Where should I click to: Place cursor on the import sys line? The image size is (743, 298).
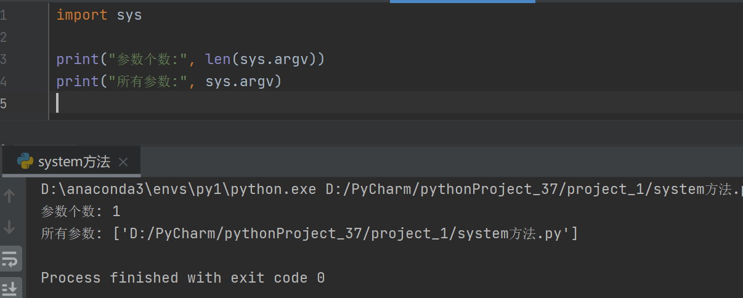click(x=99, y=15)
